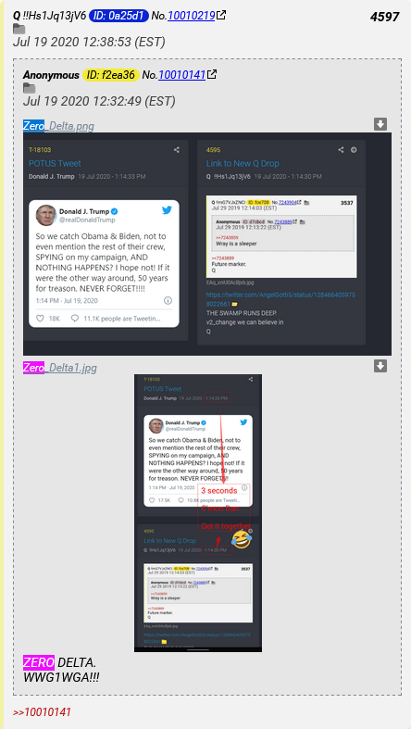Click the blue ID: 0a25d1 badge
This screenshot has width=411, height=729.
point(118,16)
